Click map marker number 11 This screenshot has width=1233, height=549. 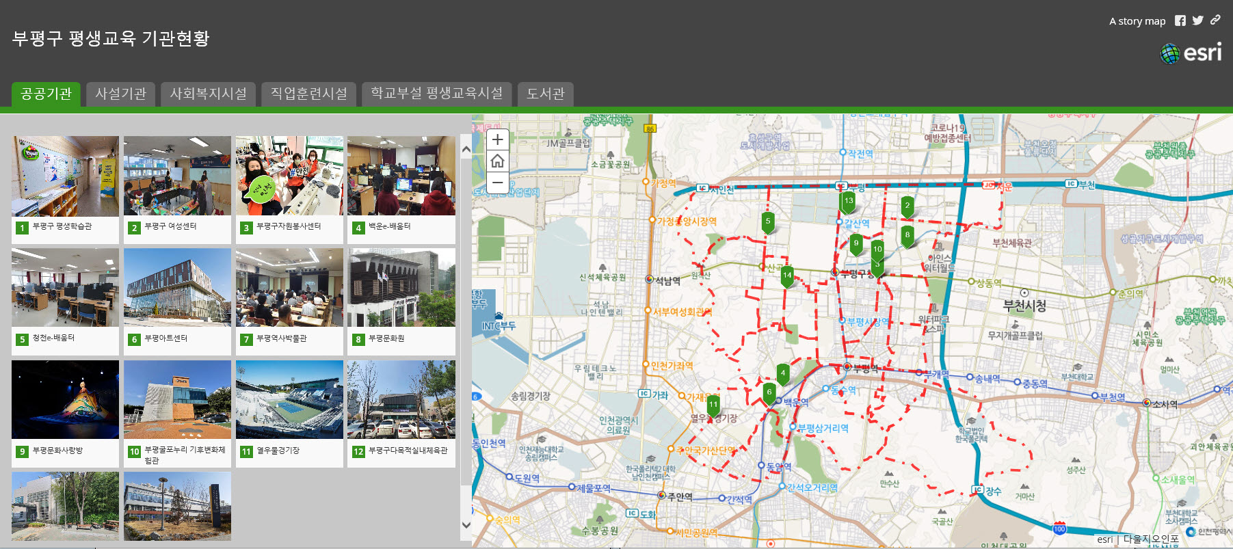click(x=713, y=405)
